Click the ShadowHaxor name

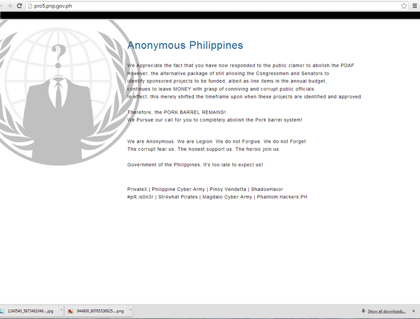pyautogui.click(x=267, y=189)
